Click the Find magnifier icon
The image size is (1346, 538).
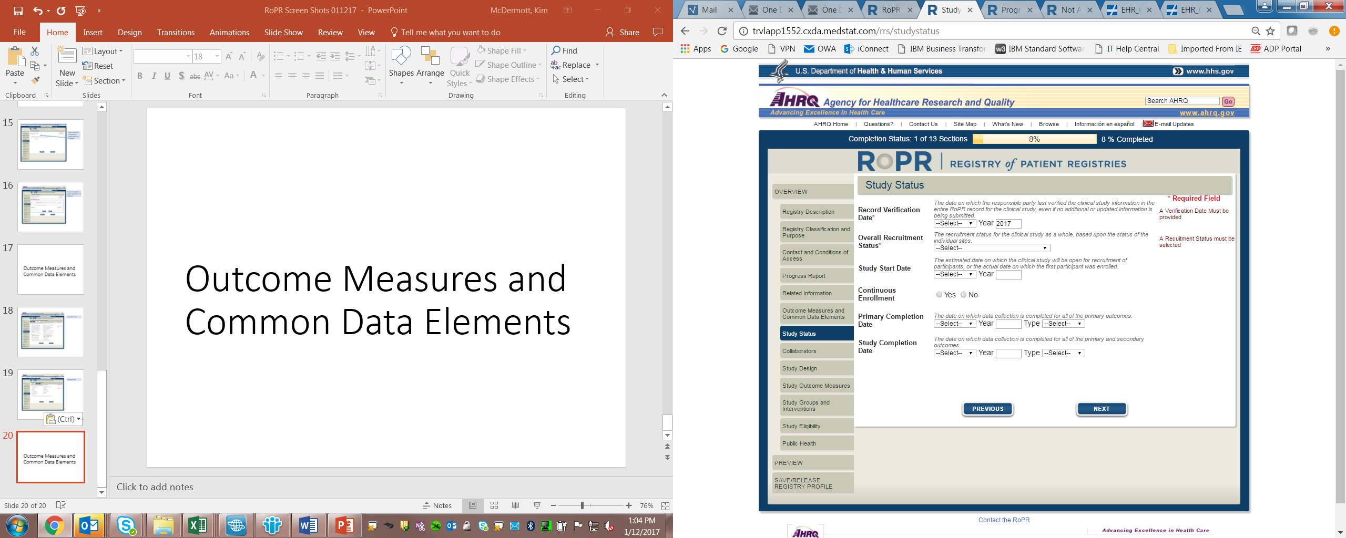click(x=556, y=50)
